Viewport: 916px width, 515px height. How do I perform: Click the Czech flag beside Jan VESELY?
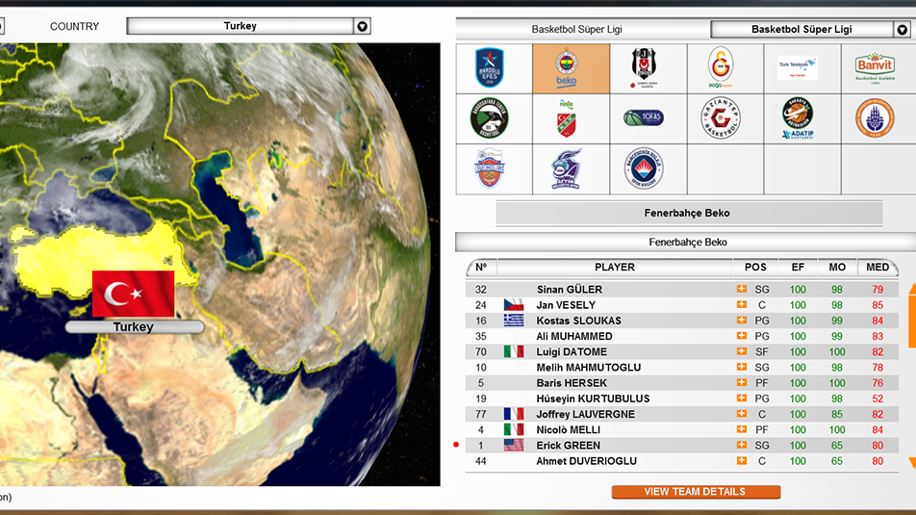click(514, 304)
